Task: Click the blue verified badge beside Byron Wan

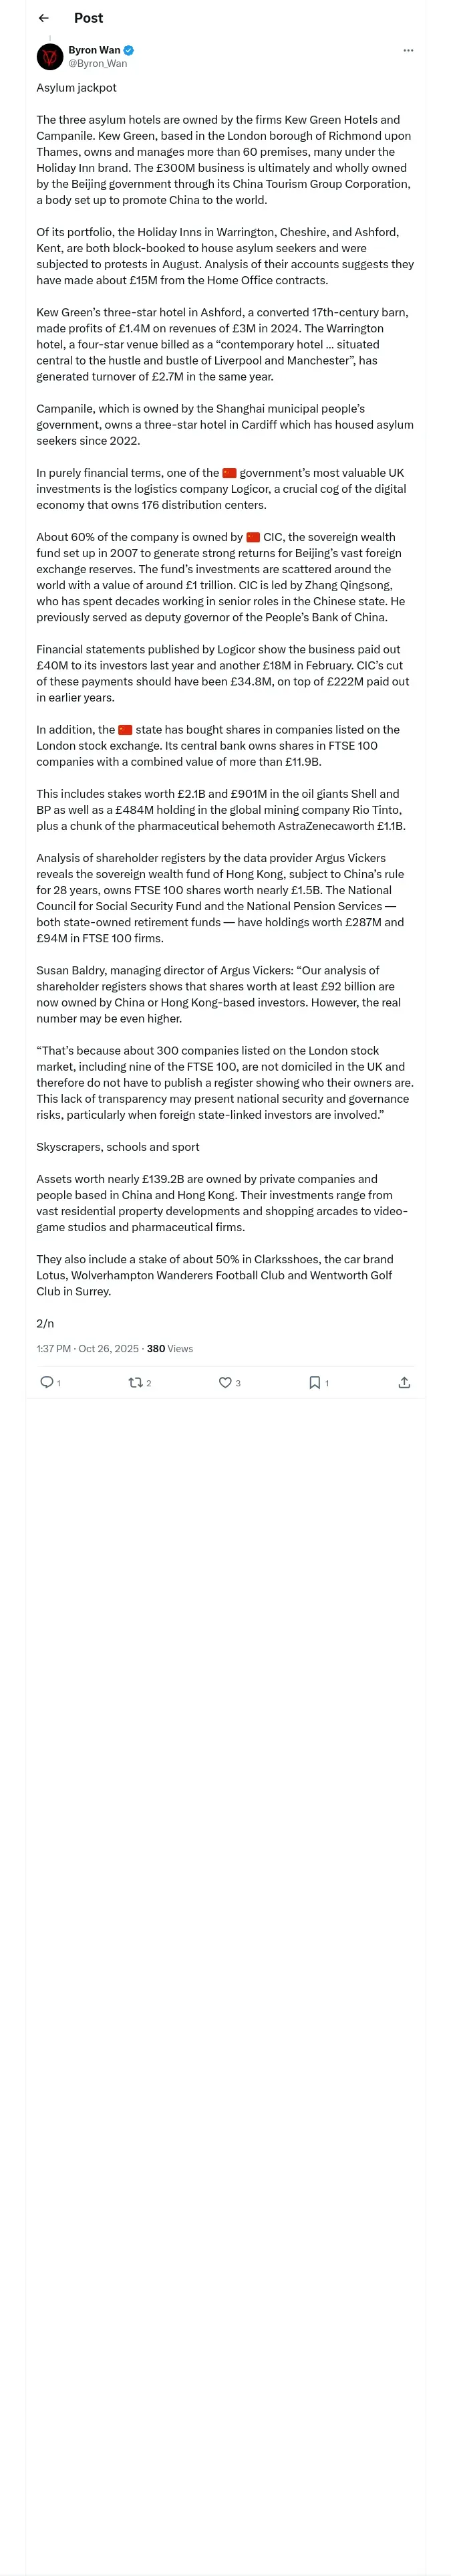Action: 129,50
